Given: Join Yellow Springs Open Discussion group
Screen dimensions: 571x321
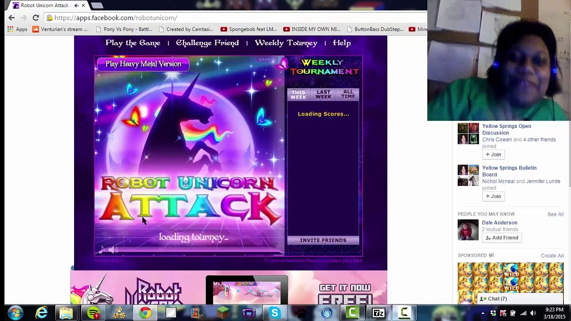Looking at the screenshot, I should coord(493,154).
